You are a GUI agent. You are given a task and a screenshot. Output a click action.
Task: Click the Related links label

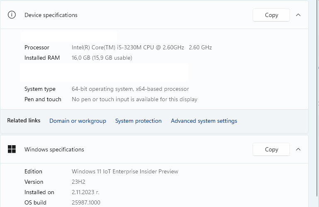pos(24,120)
